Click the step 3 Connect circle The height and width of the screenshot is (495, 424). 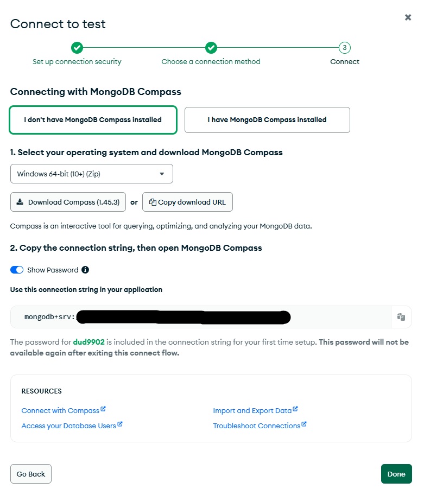click(x=344, y=48)
